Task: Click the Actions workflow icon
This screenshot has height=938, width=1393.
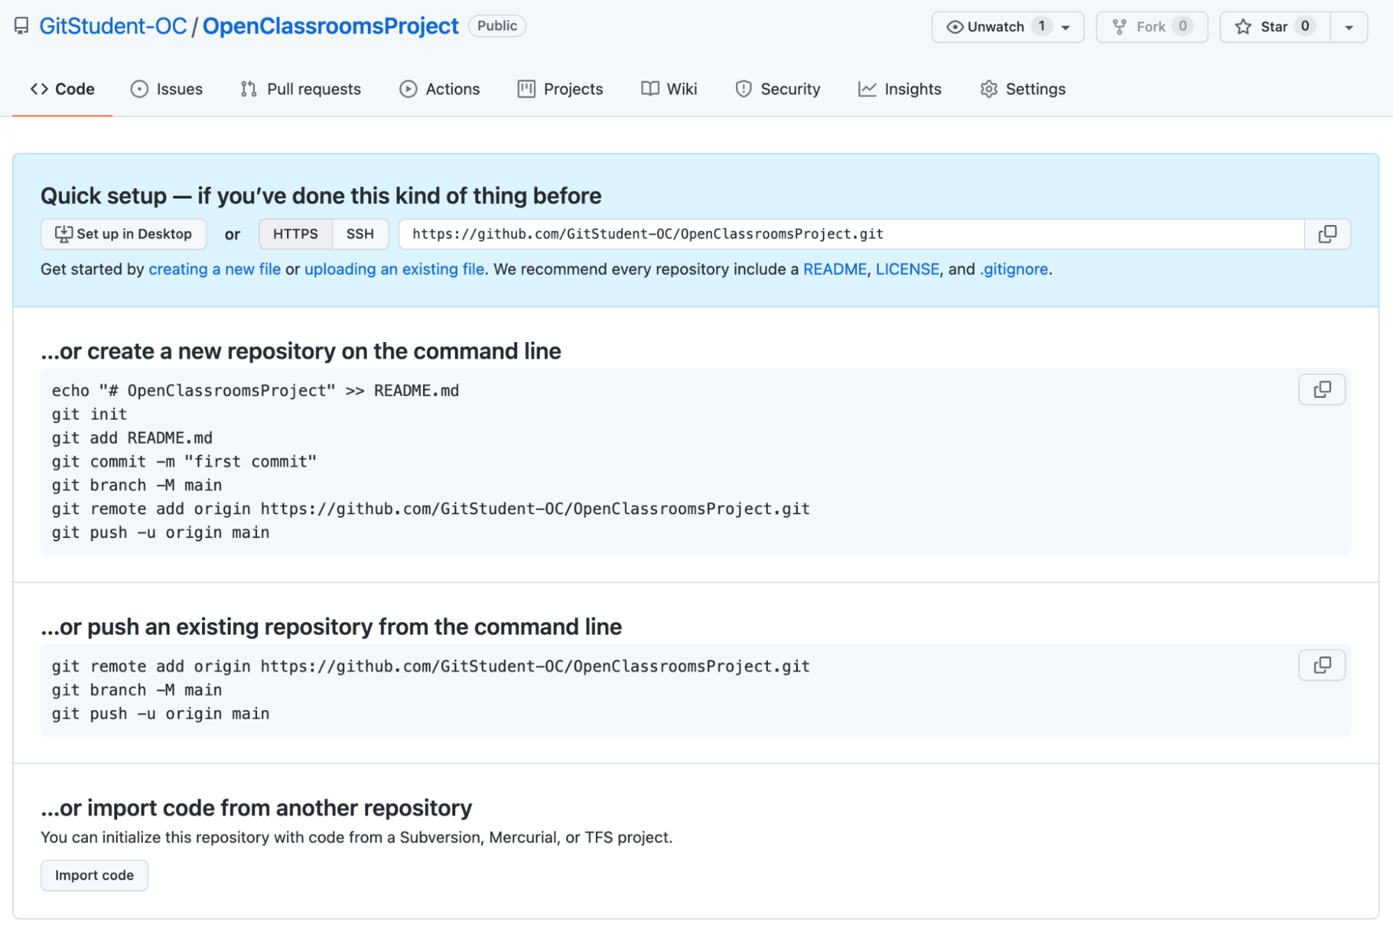Action: pos(407,89)
